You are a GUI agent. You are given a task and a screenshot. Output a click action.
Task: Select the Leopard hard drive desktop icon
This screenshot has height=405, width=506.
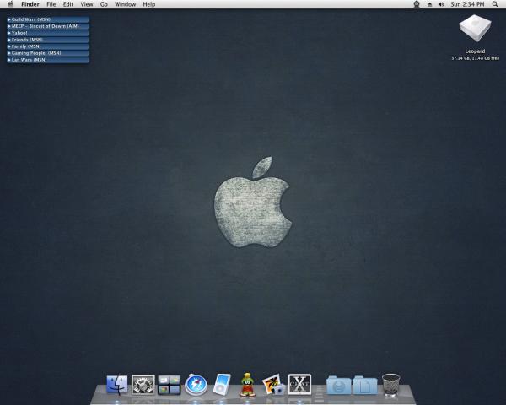475,28
